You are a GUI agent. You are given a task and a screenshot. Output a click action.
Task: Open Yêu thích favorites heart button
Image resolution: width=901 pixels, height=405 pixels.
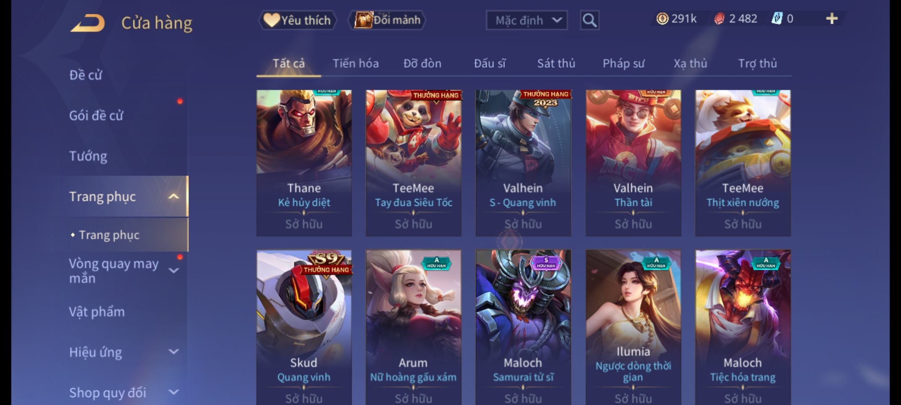click(x=297, y=20)
